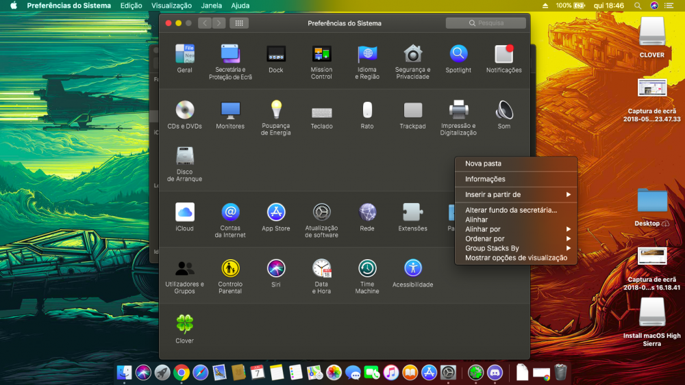Open the Visualização menu in menu bar
Viewport: 685px width, 385px height.
(x=171, y=5)
